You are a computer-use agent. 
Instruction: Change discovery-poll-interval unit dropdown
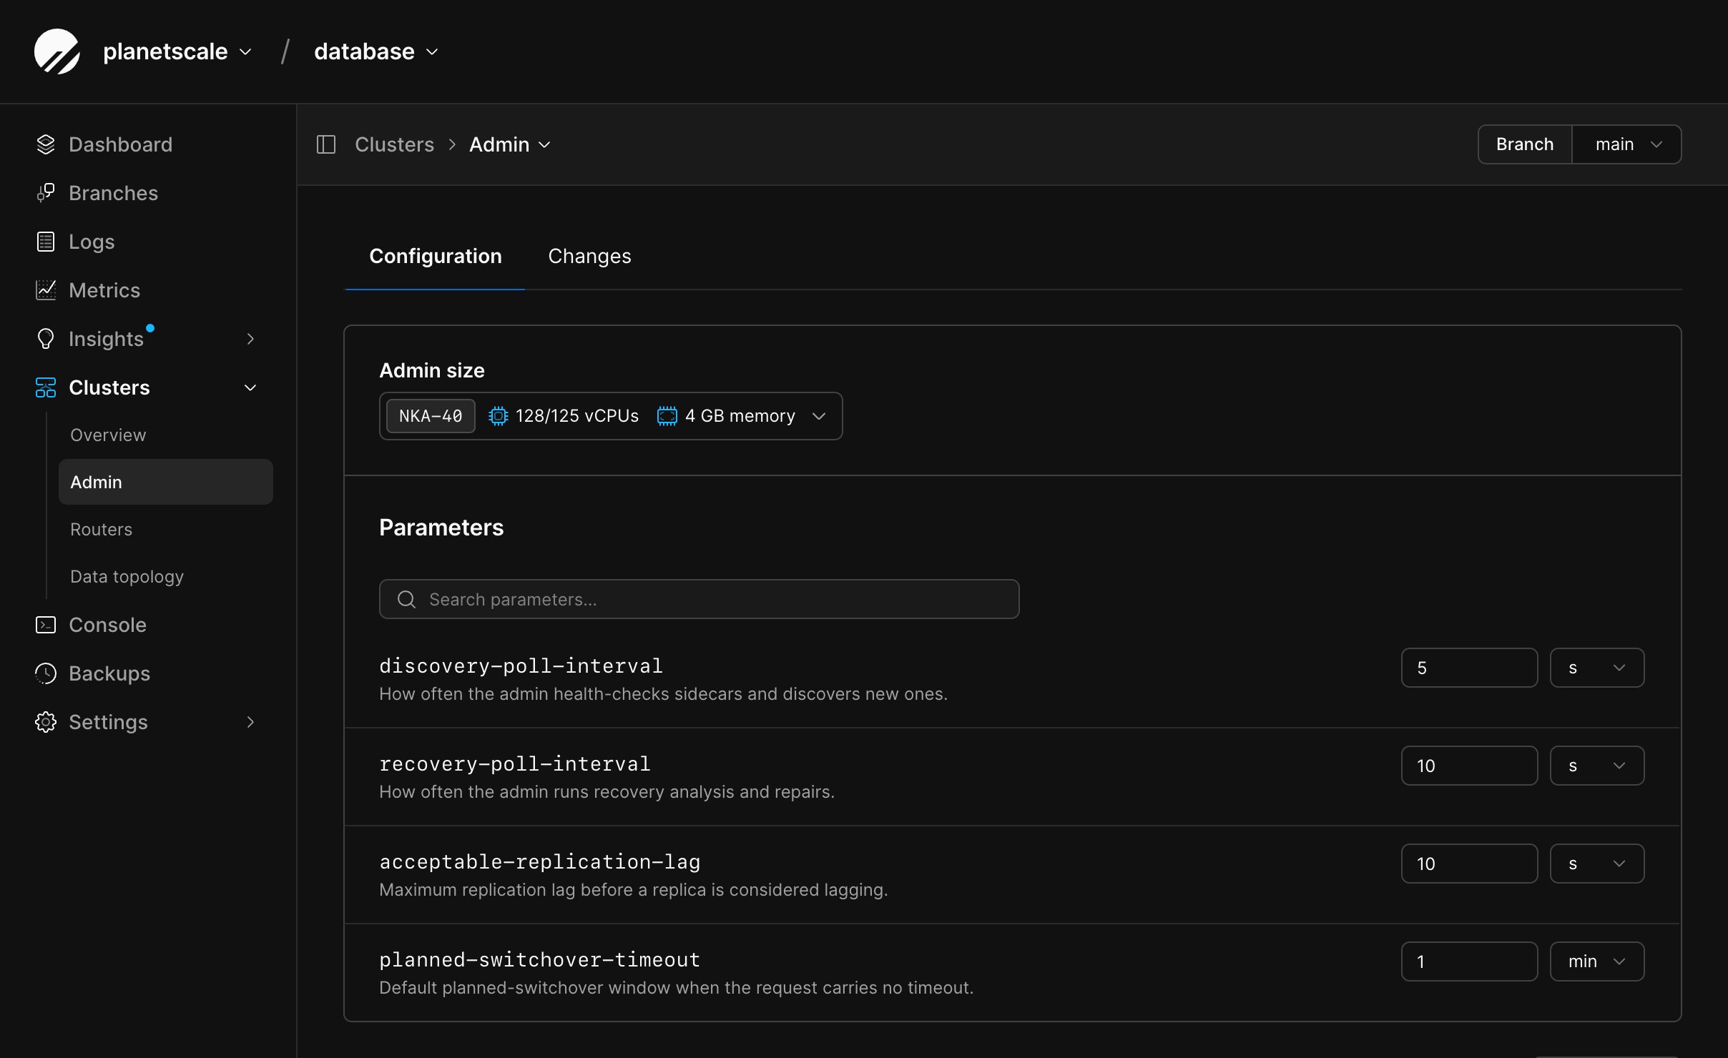point(1597,668)
